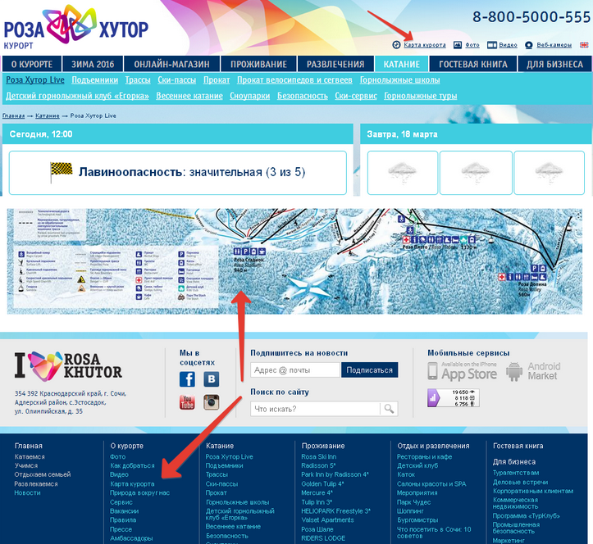Click the Веб-камеры header link

click(554, 45)
